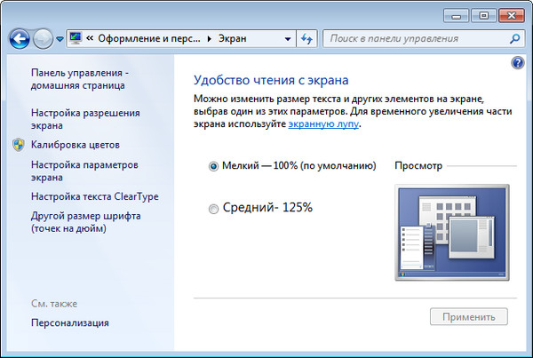The height and width of the screenshot is (358, 533).
Task: Focus the 'Поиск в панели управления' field
Action: [423, 38]
